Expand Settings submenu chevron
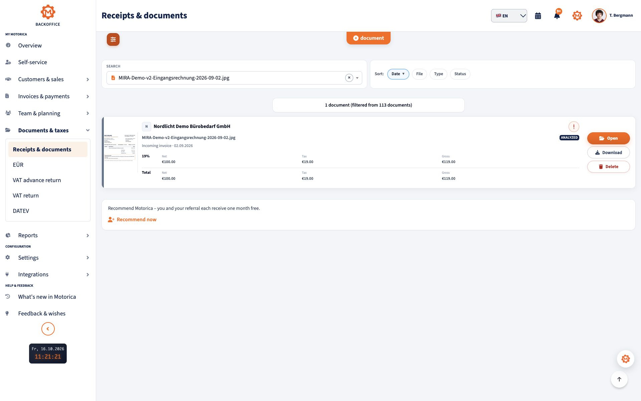The width and height of the screenshot is (641, 401). (x=88, y=258)
